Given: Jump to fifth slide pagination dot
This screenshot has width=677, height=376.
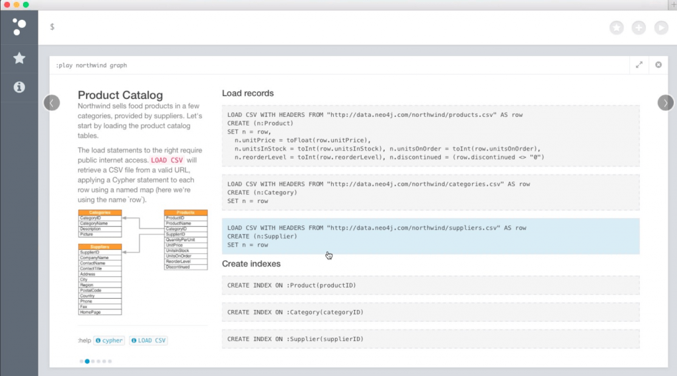Looking at the screenshot, I should click(x=104, y=361).
